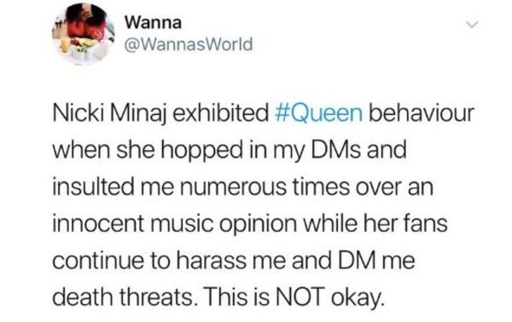
Task: Select the word behaviour in the tweet
Action: click(x=422, y=113)
